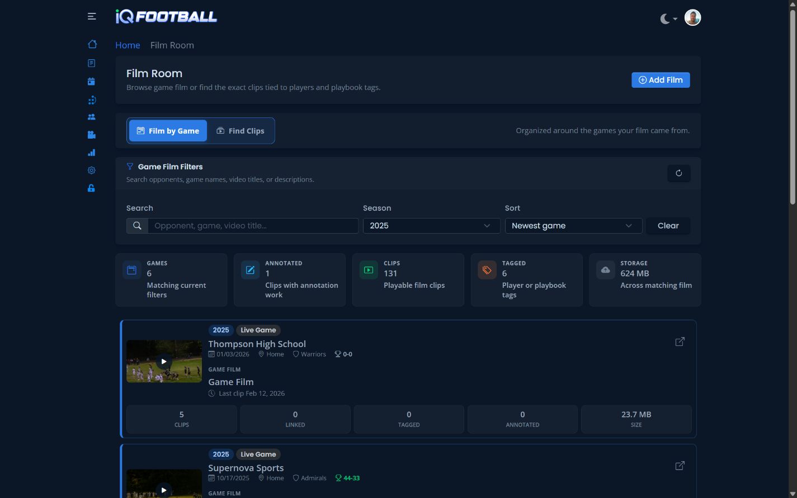Open Thompson High School external link icon
The image size is (797, 498).
(x=680, y=342)
